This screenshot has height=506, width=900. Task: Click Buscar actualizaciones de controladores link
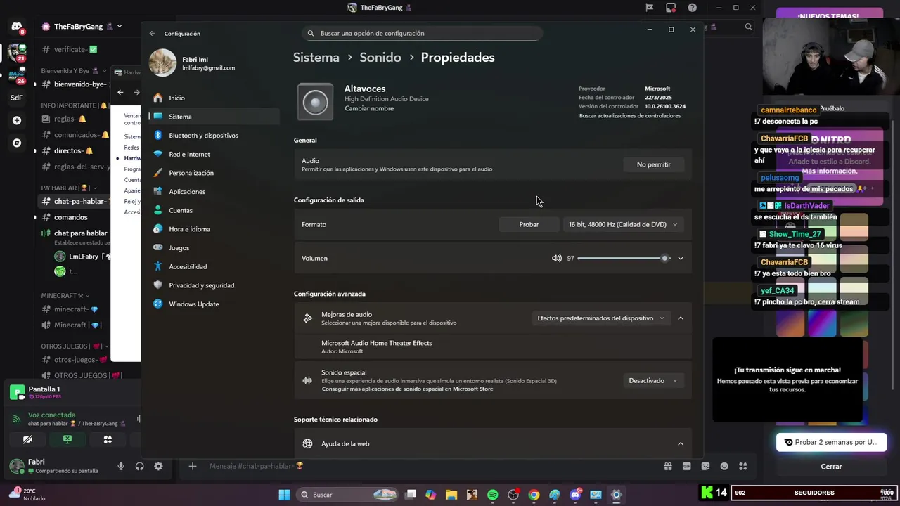tap(630, 115)
